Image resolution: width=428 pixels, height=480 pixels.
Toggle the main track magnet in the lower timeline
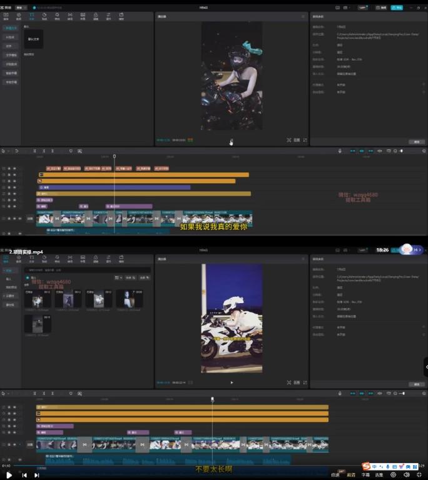click(352, 394)
